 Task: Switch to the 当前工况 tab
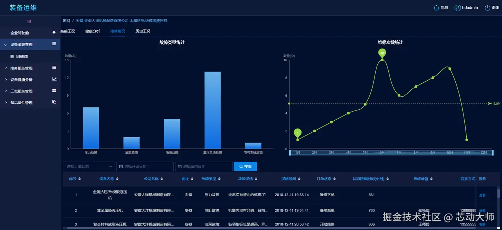tap(67, 31)
